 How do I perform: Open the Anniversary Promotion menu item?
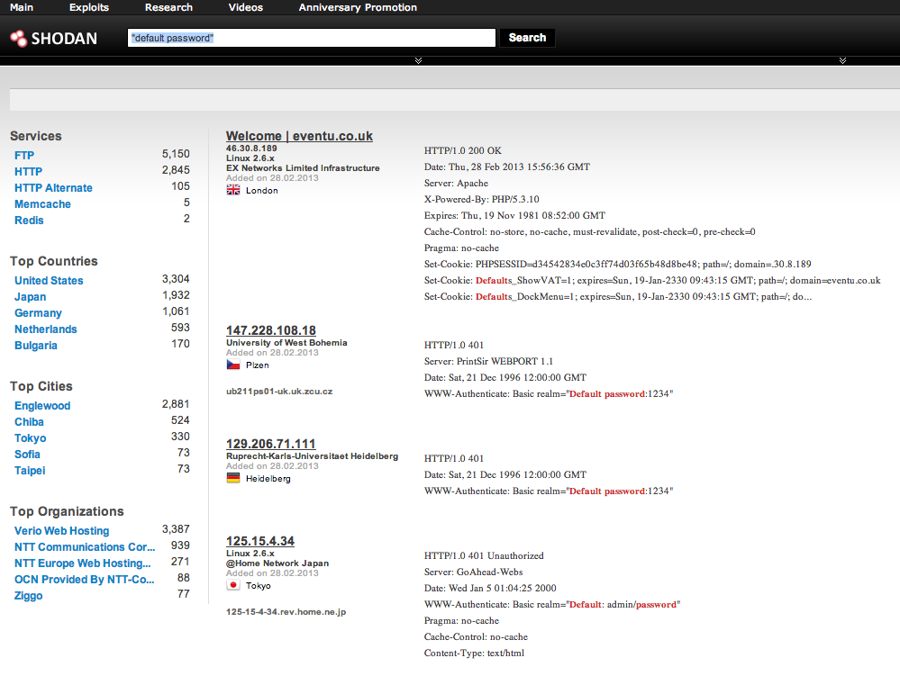358,7
